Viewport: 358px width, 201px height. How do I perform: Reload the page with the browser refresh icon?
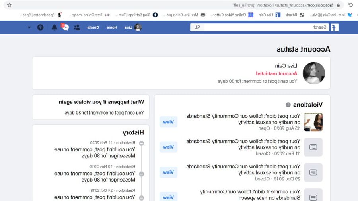[350, 5]
